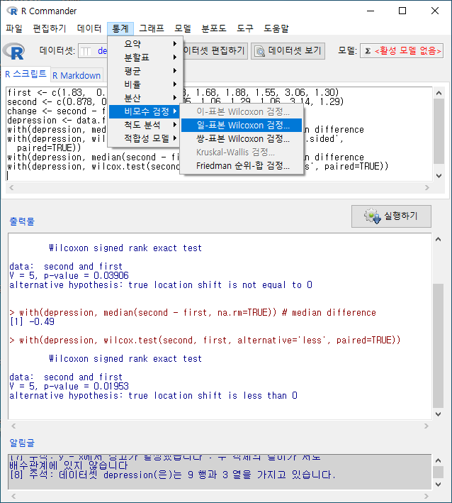Open the 도움말 menu

coord(276,28)
